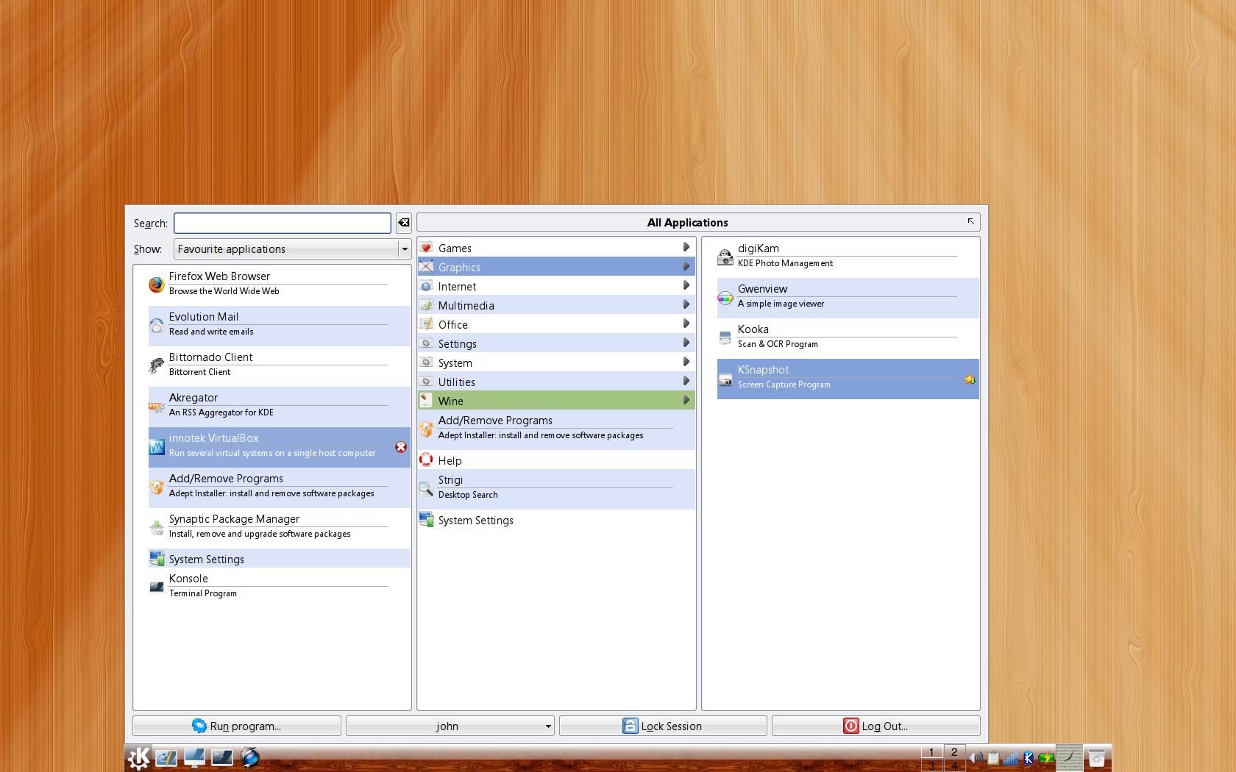Open Add/Remove Programs in favourites list
Viewport: 1236px width, 772px height.
(280, 487)
